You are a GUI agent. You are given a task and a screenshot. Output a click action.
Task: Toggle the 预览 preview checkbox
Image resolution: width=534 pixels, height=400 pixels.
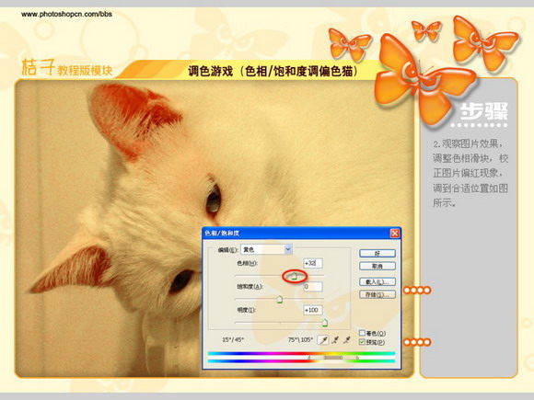362,342
